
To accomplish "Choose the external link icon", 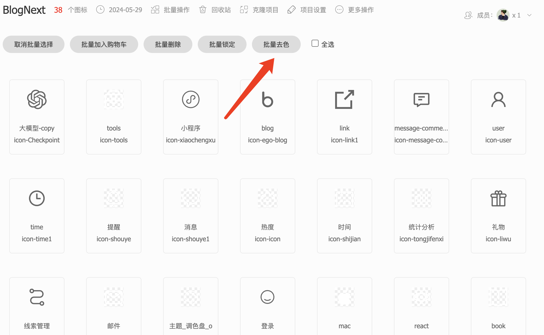I will tap(345, 99).
